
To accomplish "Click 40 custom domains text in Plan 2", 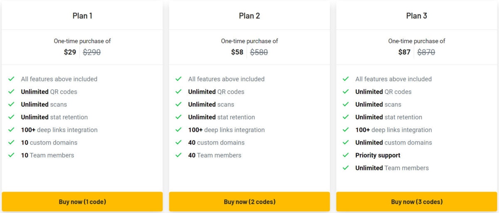I will pos(216,143).
